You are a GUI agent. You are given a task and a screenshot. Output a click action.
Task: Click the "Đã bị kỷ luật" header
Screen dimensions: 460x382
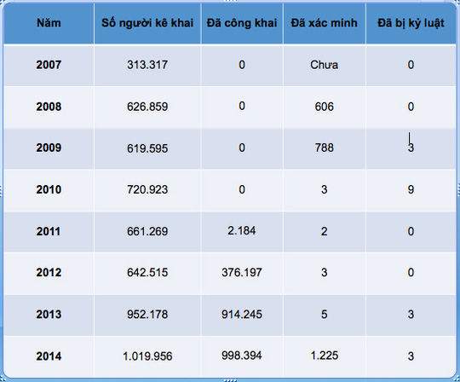tap(411, 23)
